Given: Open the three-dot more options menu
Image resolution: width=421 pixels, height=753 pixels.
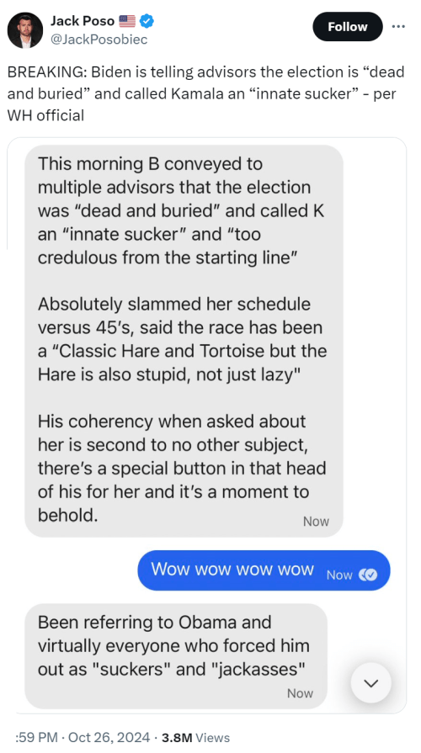Looking at the screenshot, I should pos(398,26).
